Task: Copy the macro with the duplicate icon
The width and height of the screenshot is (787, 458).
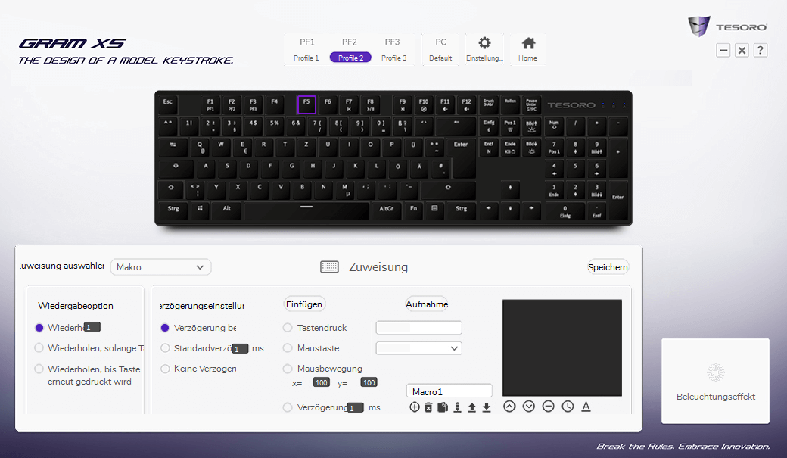Action: [442, 407]
